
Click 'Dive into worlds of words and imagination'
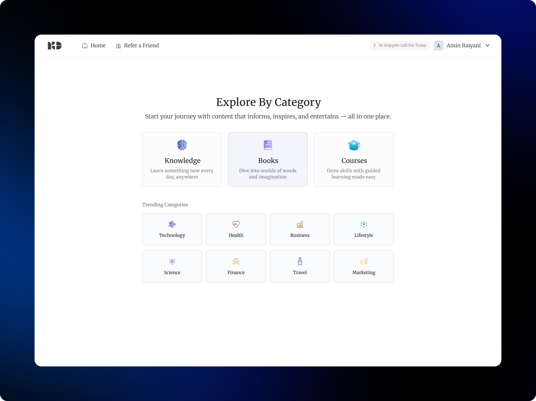[268, 174]
